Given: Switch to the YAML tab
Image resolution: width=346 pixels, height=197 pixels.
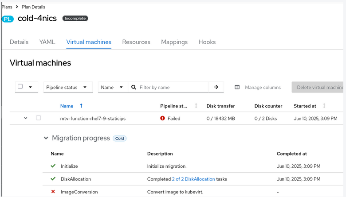Looking at the screenshot, I should point(47,42).
